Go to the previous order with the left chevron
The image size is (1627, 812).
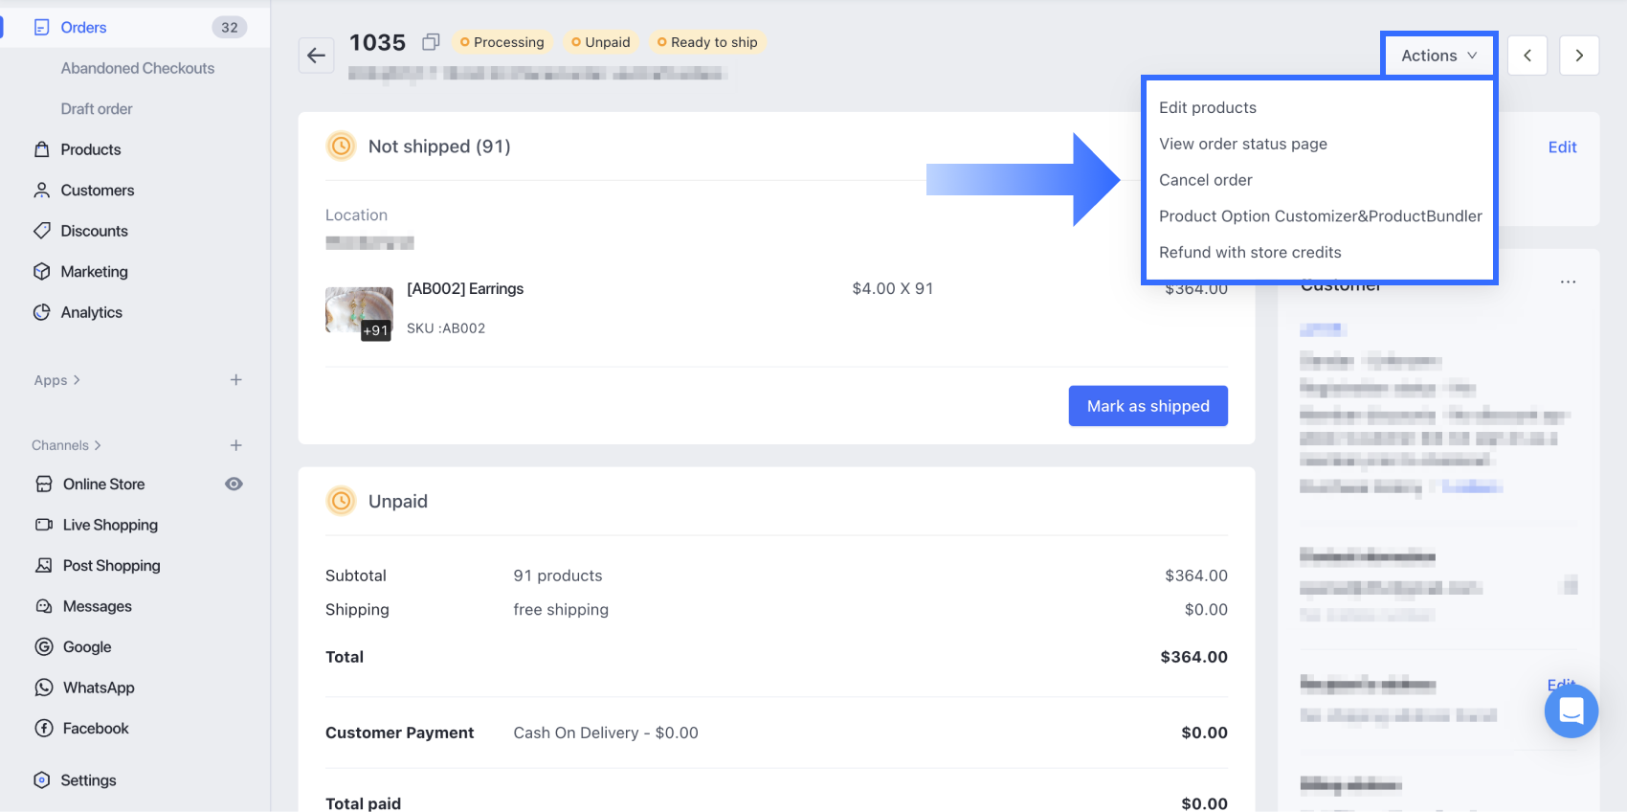tap(1527, 56)
